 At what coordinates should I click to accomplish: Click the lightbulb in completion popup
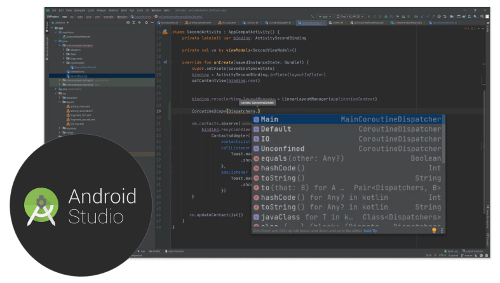434,230
